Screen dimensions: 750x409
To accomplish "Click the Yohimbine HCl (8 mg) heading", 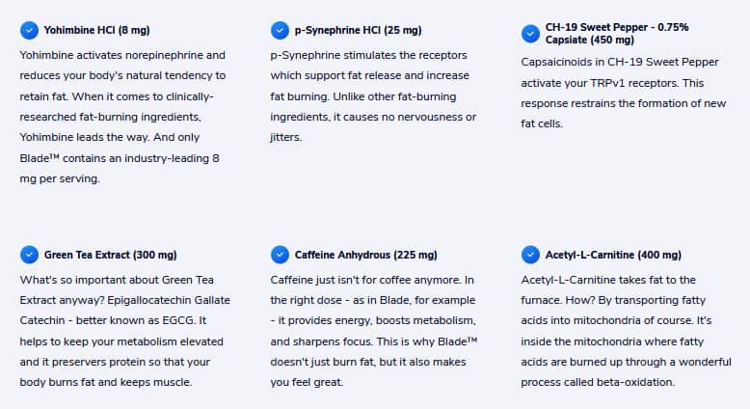I will 97,30.
